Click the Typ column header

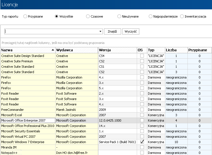pyautogui.click(x=156, y=50)
